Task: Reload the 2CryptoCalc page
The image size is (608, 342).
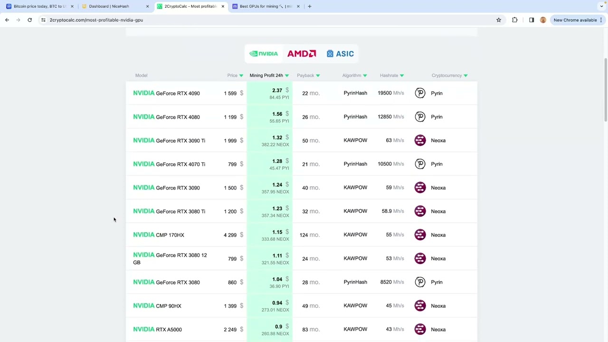Action: pos(29,20)
